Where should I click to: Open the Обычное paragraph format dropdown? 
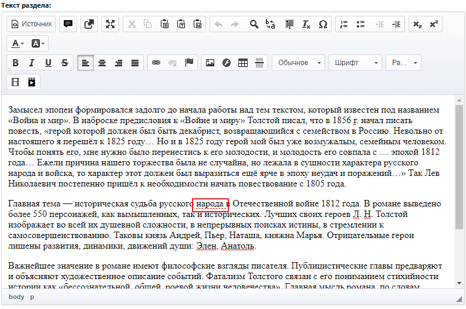point(298,63)
